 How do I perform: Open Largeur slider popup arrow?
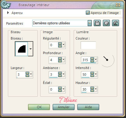[x=31, y=74]
